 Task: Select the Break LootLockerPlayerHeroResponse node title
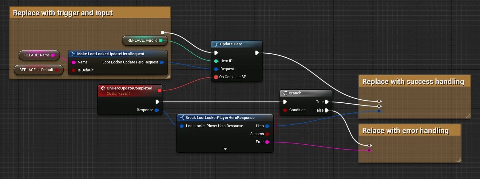(x=220, y=118)
